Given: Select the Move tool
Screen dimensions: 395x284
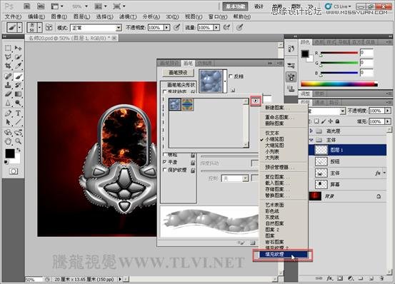Looking at the screenshot, I should [x=18, y=48].
